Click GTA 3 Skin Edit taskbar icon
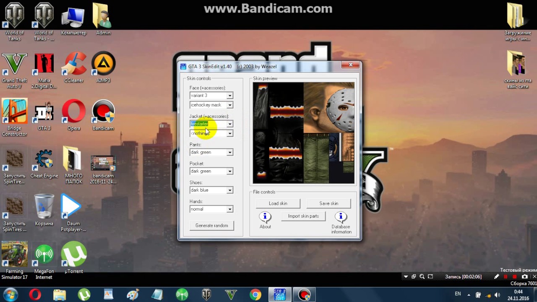Viewport: 537px width, 302px height. click(280, 295)
